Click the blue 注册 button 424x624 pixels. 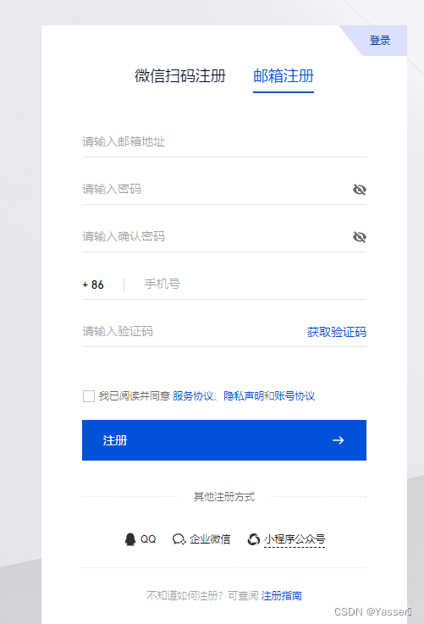(x=224, y=440)
